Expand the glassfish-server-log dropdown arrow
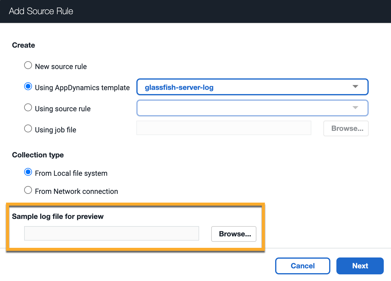 coord(355,87)
